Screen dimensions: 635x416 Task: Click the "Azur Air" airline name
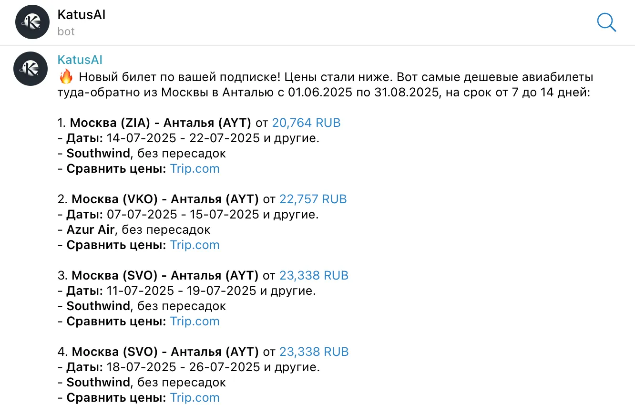91,229
